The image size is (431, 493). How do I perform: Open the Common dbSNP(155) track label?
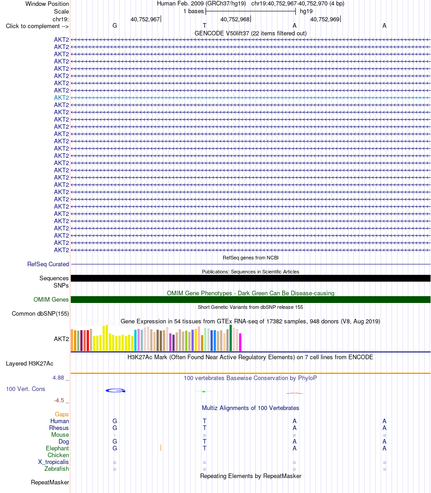[40, 314]
